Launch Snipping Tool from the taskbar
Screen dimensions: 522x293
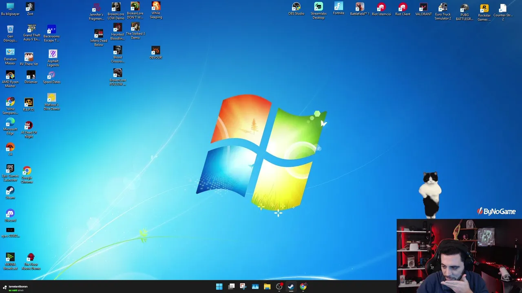click(243, 286)
